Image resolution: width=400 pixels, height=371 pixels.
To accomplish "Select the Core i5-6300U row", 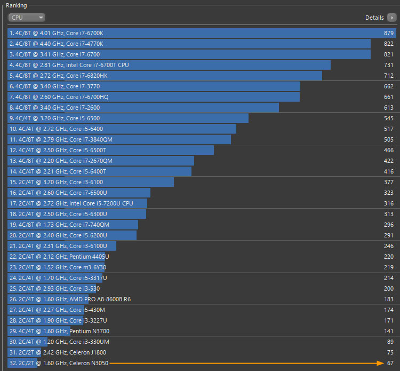I will 202,214.
